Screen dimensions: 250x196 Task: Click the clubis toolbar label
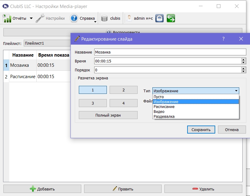(115, 18)
